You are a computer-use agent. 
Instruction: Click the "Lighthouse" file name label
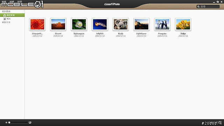(141, 34)
